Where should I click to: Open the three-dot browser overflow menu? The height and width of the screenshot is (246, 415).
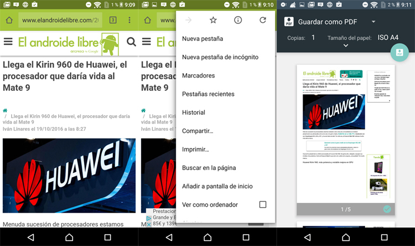[x=129, y=20]
